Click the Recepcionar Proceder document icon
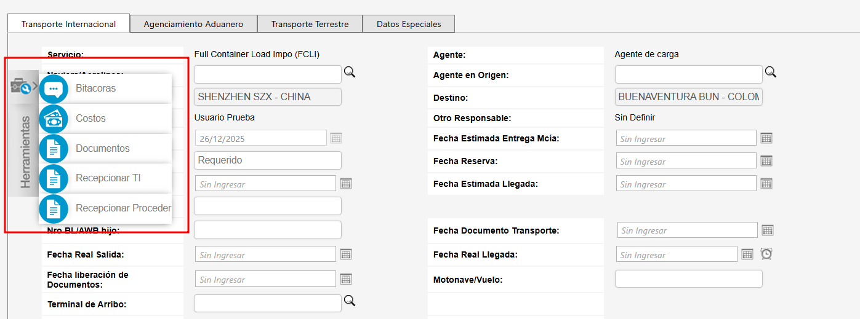Image resolution: width=860 pixels, height=319 pixels. tap(54, 208)
